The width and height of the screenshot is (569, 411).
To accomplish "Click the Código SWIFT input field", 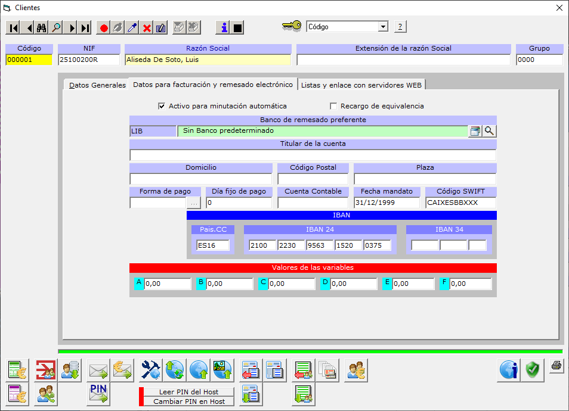I will coord(460,203).
